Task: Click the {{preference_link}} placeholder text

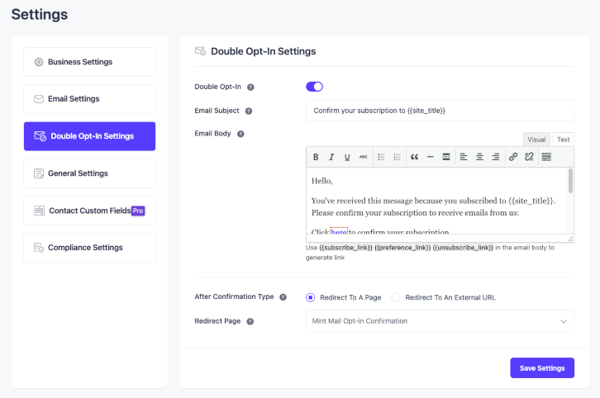Action: (402, 248)
